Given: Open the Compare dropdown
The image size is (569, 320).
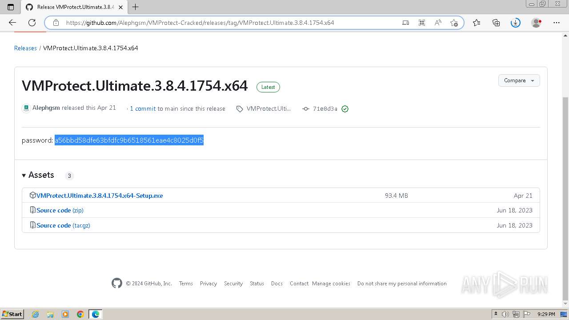Looking at the screenshot, I should pos(519,80).
